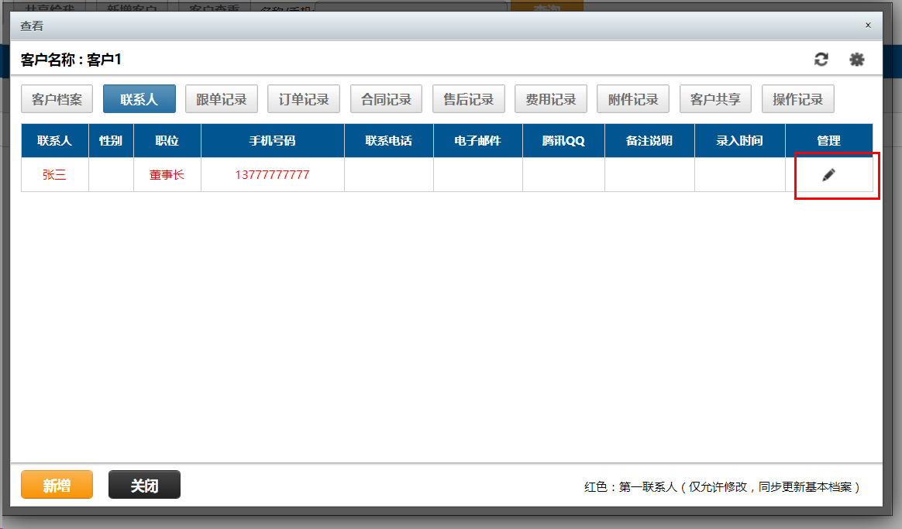Click the red first-contact note in the footer
The height and width of the screenshot is (529, 902).
point(722,487)
